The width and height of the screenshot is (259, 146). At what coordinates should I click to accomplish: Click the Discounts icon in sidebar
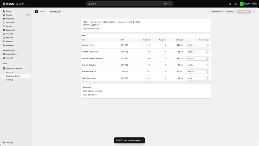click(4, 30)
